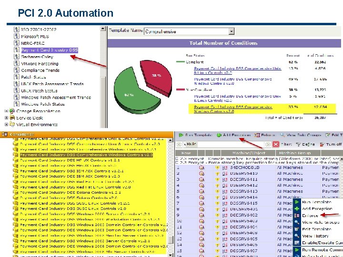The width and height of the screenshot is (343, 257).
Task: Click the Compliance Trends report icon
Action: coord(17,70)
